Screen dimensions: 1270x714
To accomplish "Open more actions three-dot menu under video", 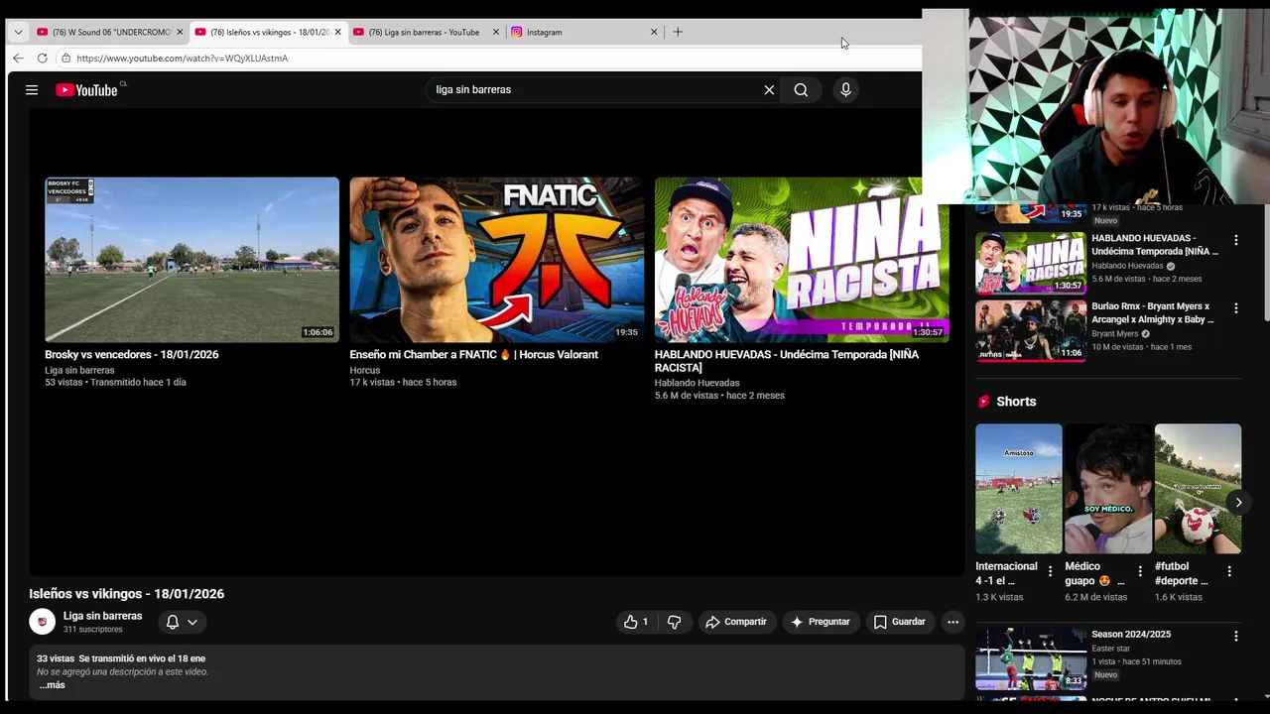I will [x=952, y=622].
